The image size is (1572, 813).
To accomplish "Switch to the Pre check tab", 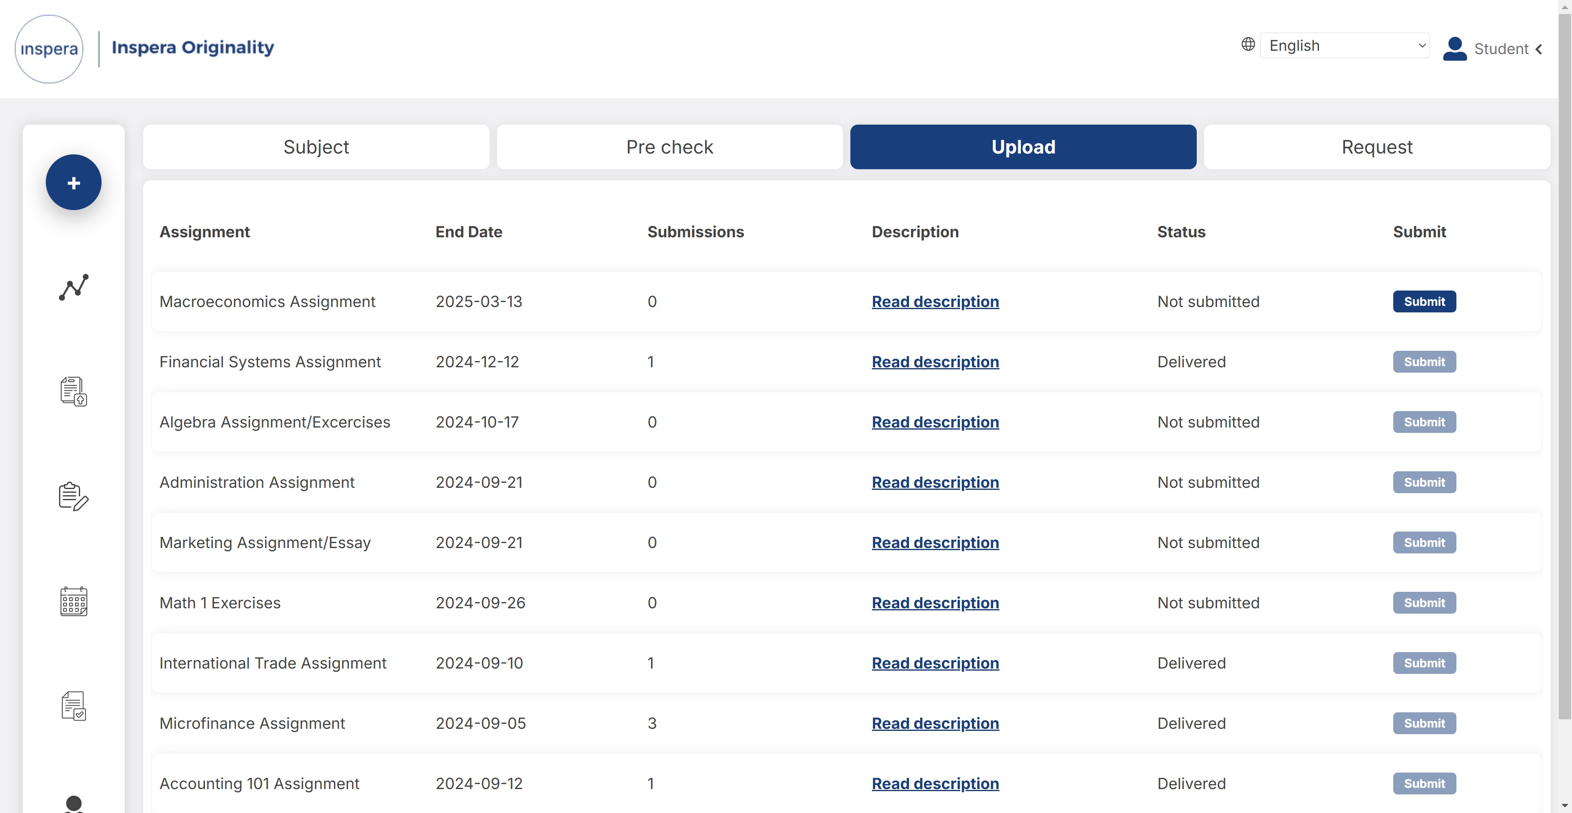I will pos(670,147).
